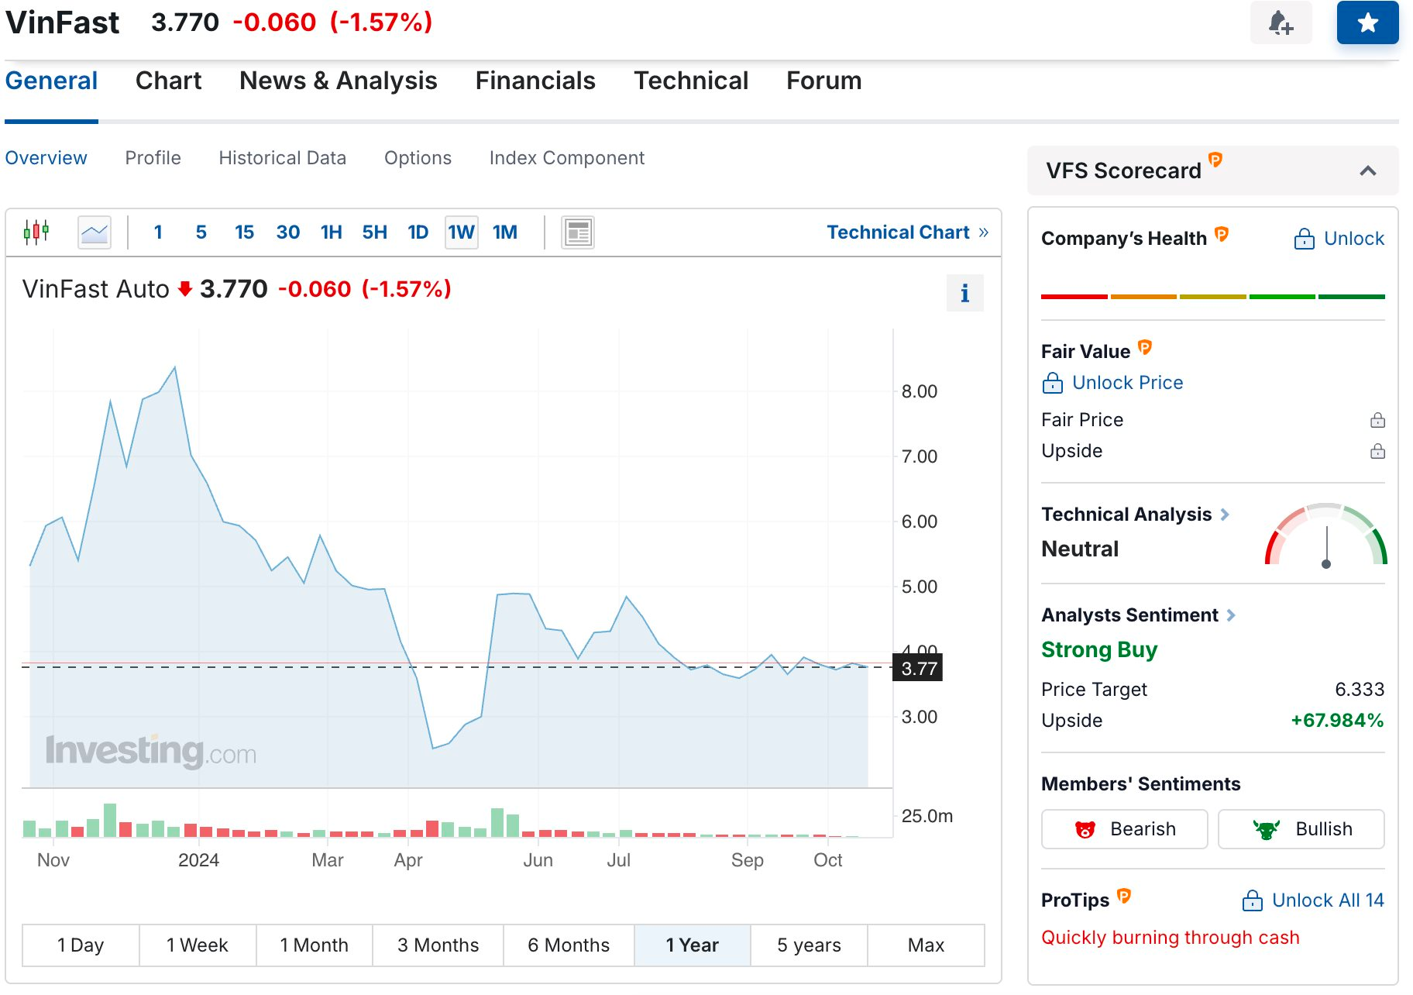Click the chart info icon
The width and height of the screenshot is (1413, 995).
(x=964, y=293)
